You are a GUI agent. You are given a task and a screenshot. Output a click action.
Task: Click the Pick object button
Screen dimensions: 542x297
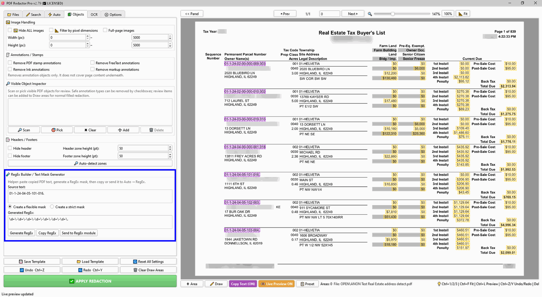point(57,130)
